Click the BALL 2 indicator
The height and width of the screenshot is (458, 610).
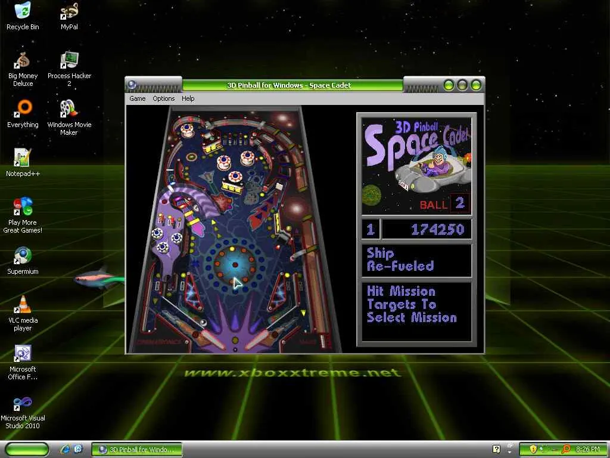[444, 204]
